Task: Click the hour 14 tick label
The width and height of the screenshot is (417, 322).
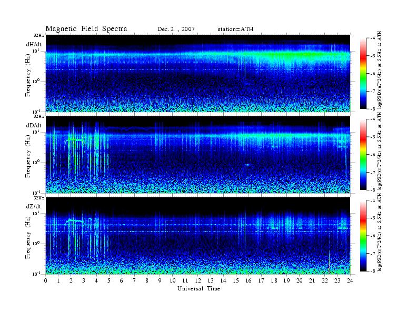Action: click(223, 280)
